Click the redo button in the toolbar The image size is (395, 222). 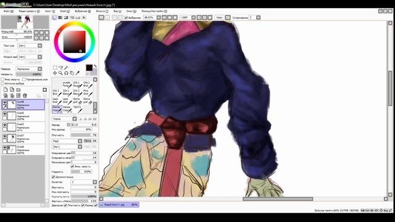coord(107,17)
